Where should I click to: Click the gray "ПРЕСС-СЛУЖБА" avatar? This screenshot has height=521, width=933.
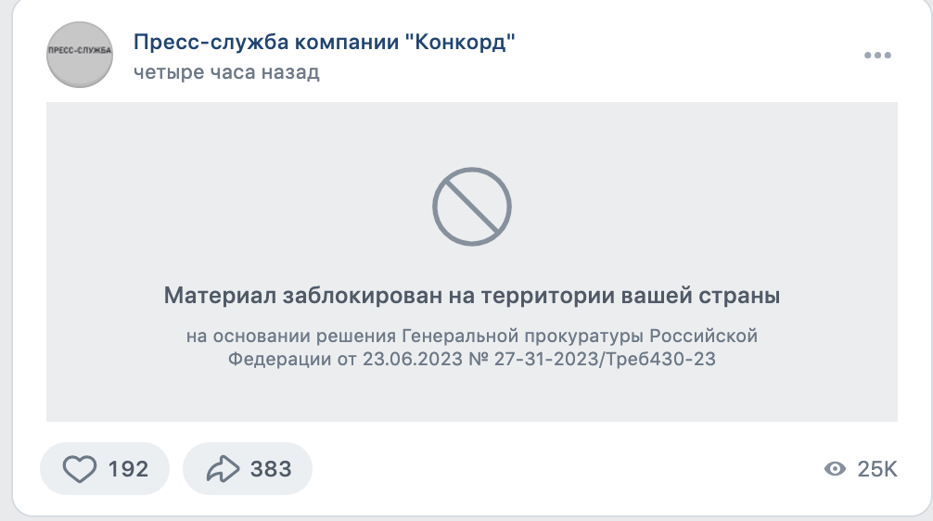click(80, 55)
